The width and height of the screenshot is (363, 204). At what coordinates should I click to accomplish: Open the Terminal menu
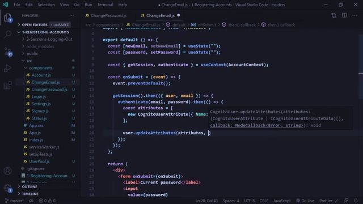105,5
